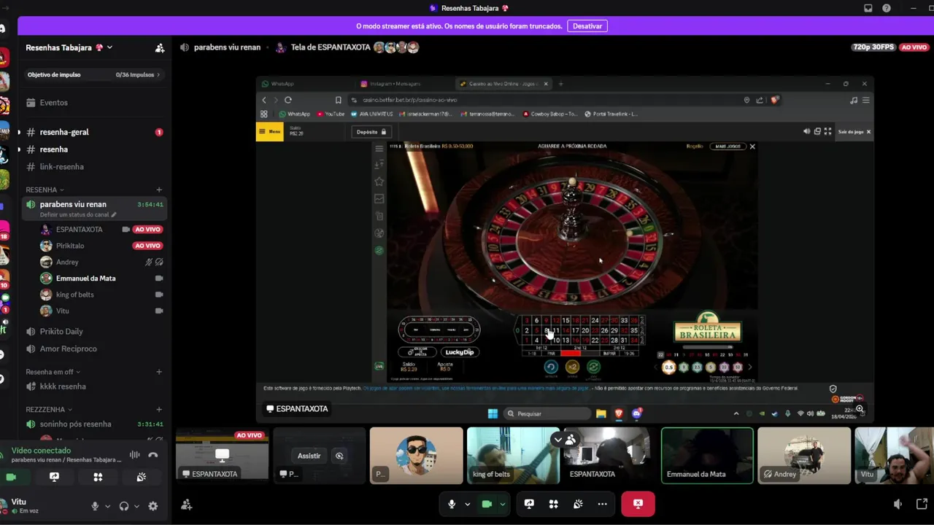This screenshot has height=525, width=934.
Task: Click the AO VIVO badge beside the stream quality
Action: click(914, 47)
